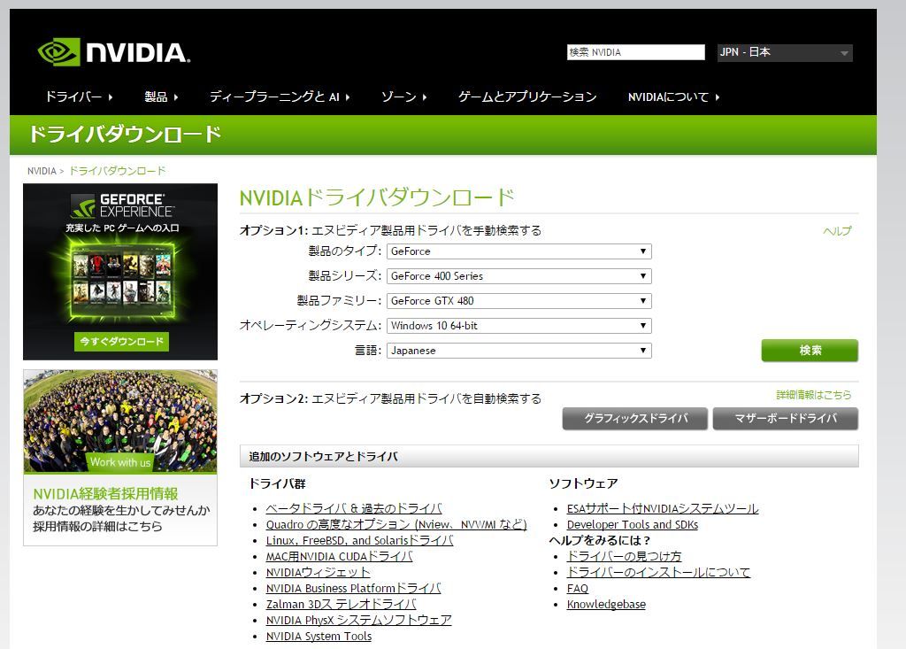This screenshot has height=649, width=906.
Task: Open ドライバーのインストールについて link
Action: click(658, 572)
